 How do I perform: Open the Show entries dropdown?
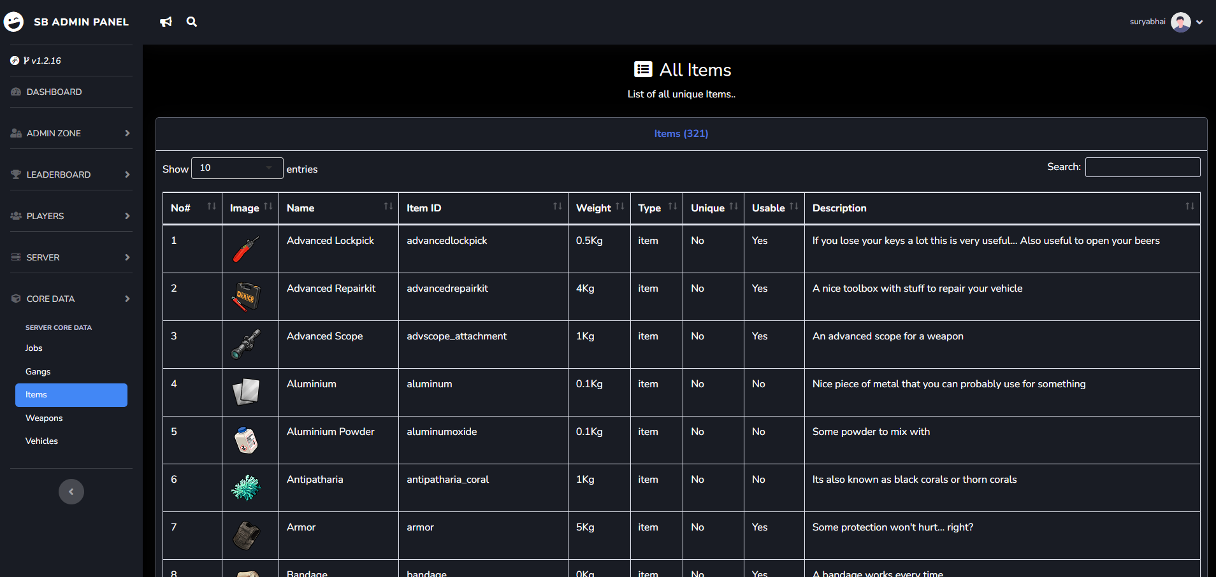[x=237, y=168]
